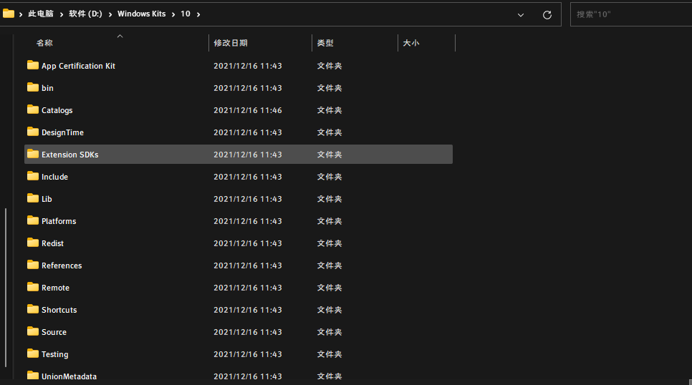This screenshot has width=692, height=385.
Task: Sort by the 类型 column header
Action: point(325,43)
